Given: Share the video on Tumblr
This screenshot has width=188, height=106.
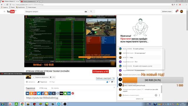Looking at the screenshot, I should (54, 93).
